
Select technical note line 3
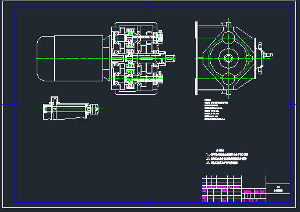click(222, 163)
